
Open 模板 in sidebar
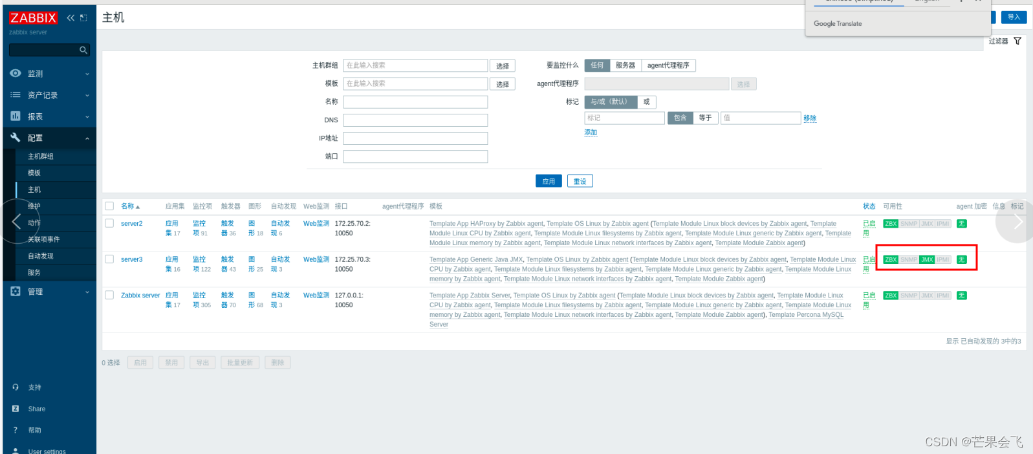tap(34, 173)
